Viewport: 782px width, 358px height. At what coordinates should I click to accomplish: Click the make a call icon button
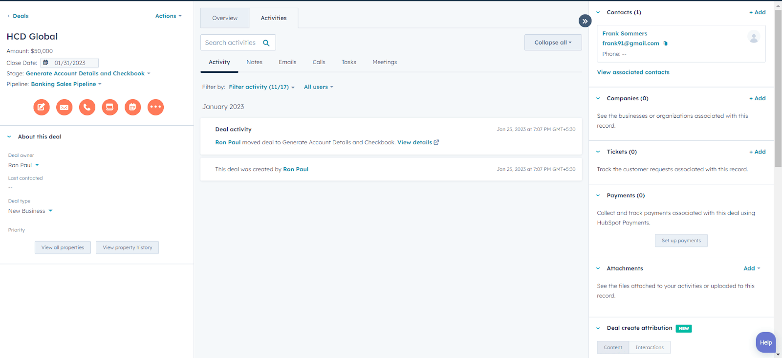tap(87, 107)
